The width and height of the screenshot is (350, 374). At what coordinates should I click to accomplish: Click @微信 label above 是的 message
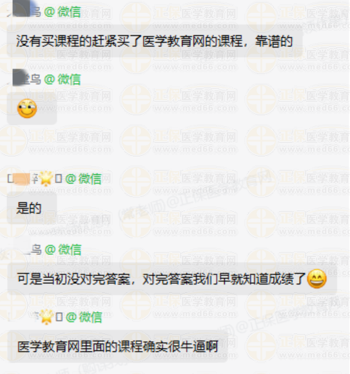[x=83, y=179]
